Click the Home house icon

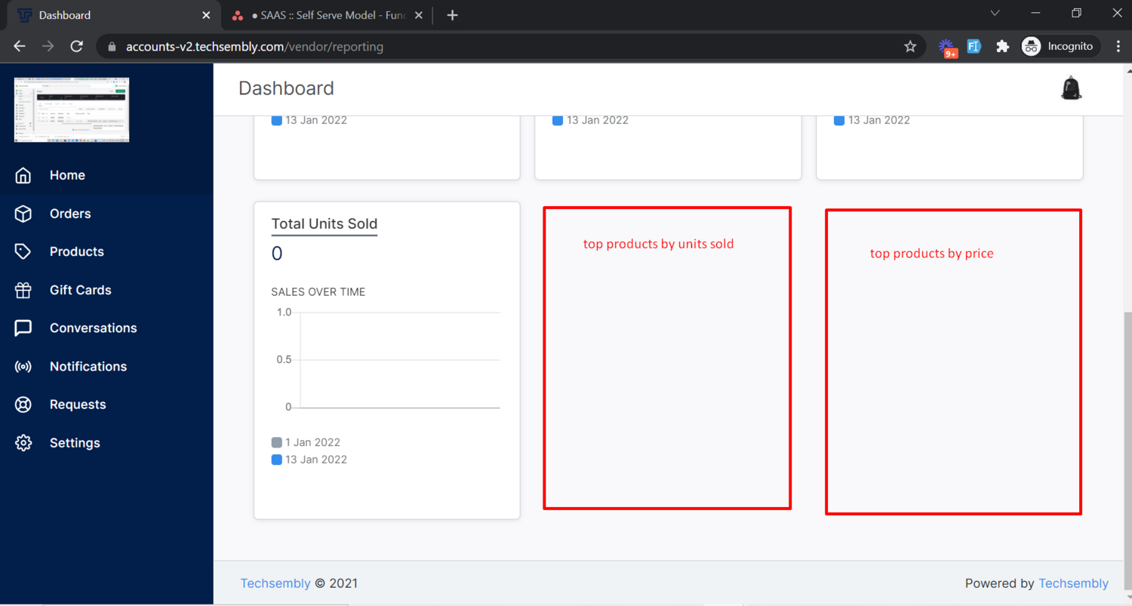click(x=23, y=175)
